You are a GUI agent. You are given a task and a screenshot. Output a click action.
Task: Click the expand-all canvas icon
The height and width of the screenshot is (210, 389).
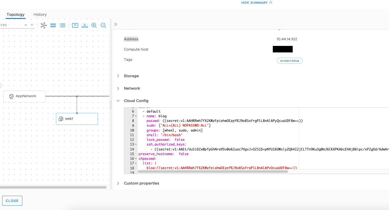(75, 25)
